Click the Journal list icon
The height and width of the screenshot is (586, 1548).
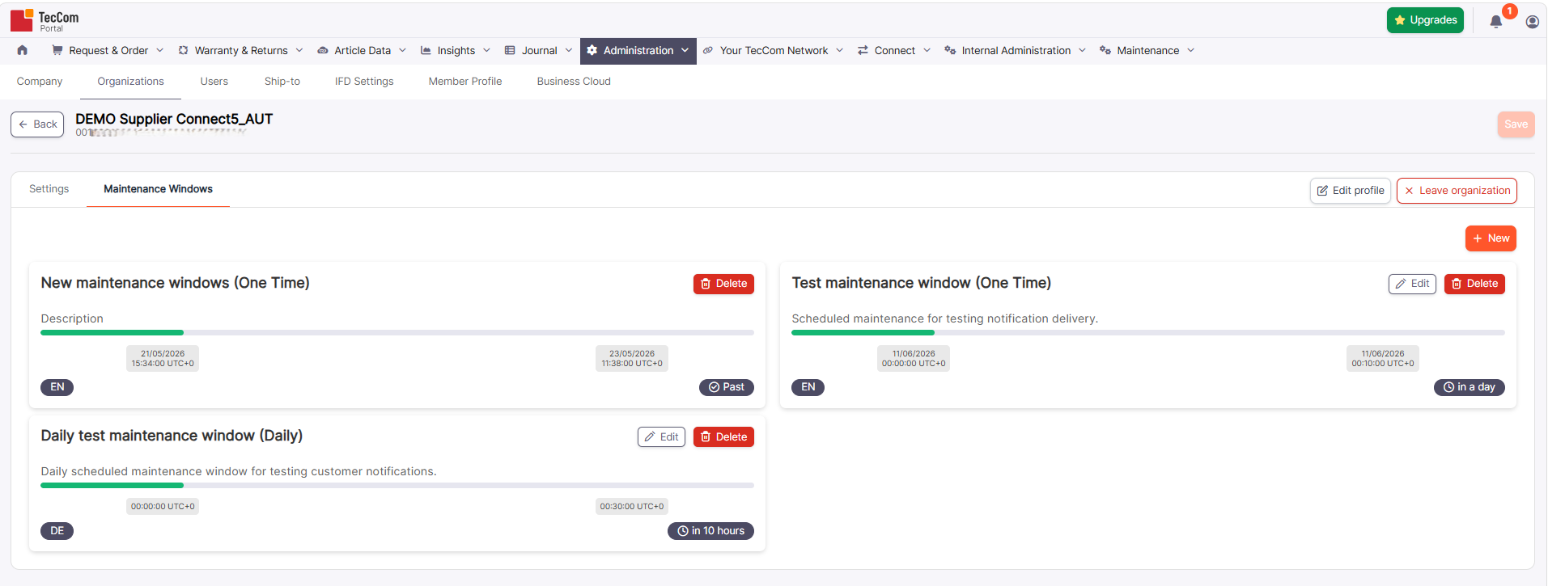pos(510,50)
